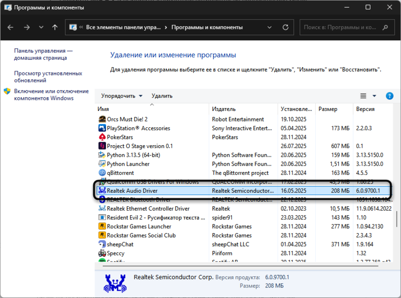
Task: Go up one level with the up arrow
Action: pyautogui.click(x=55, y=27)
